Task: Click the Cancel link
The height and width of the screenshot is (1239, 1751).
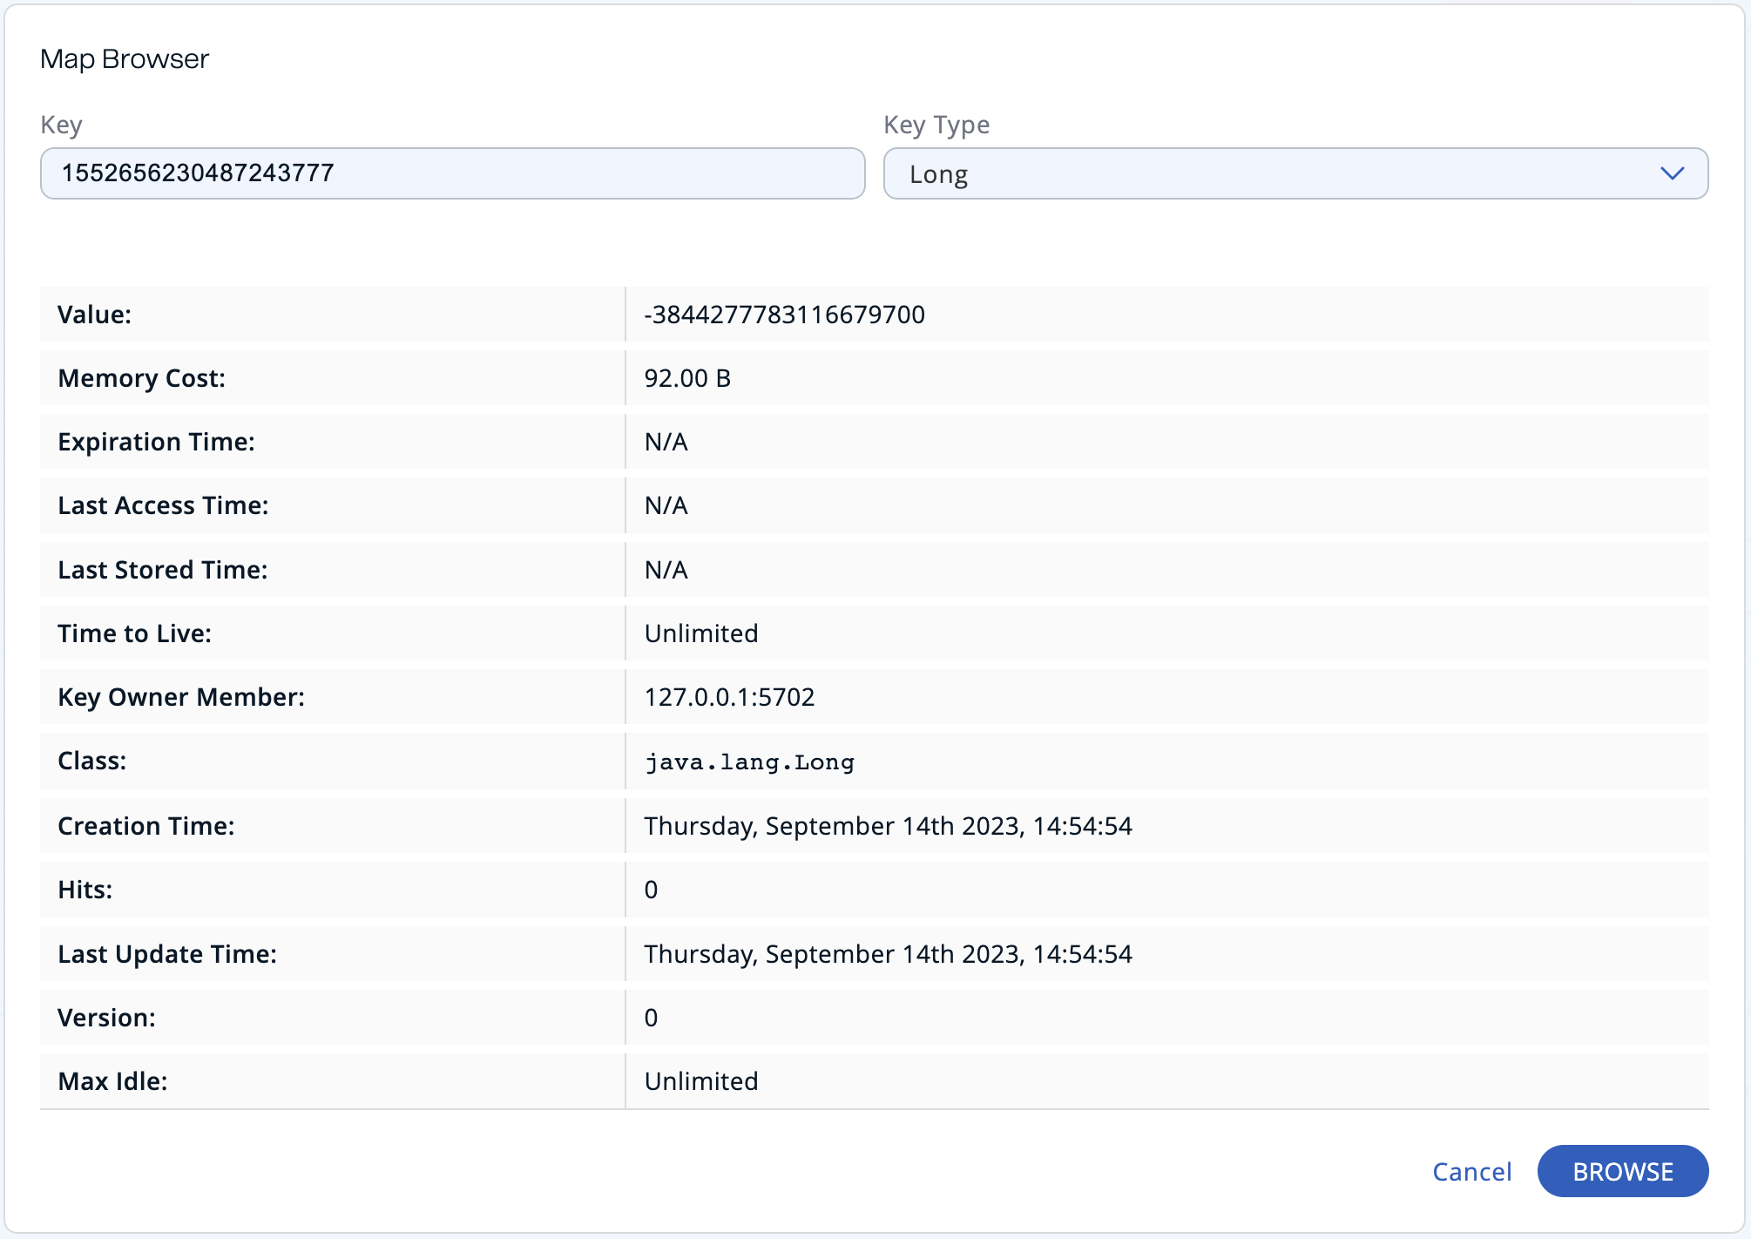Action: (x=1471, y=1171)
